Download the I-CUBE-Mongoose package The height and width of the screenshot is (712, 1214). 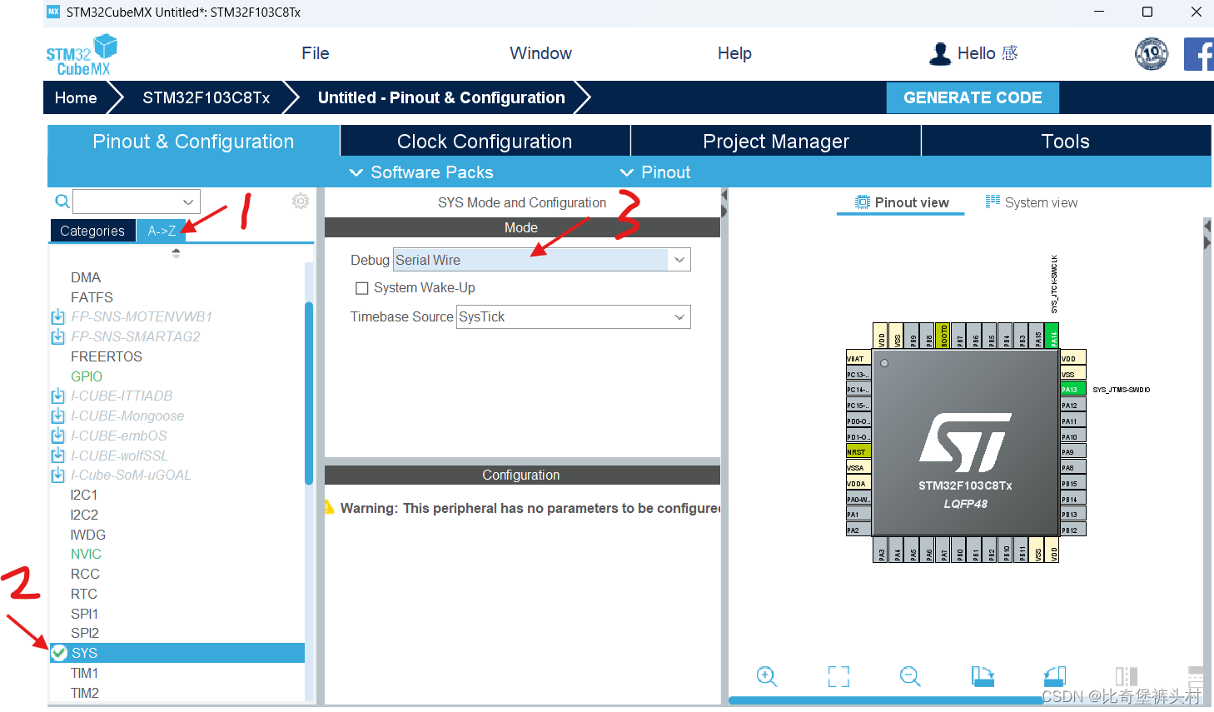[57, 416]
